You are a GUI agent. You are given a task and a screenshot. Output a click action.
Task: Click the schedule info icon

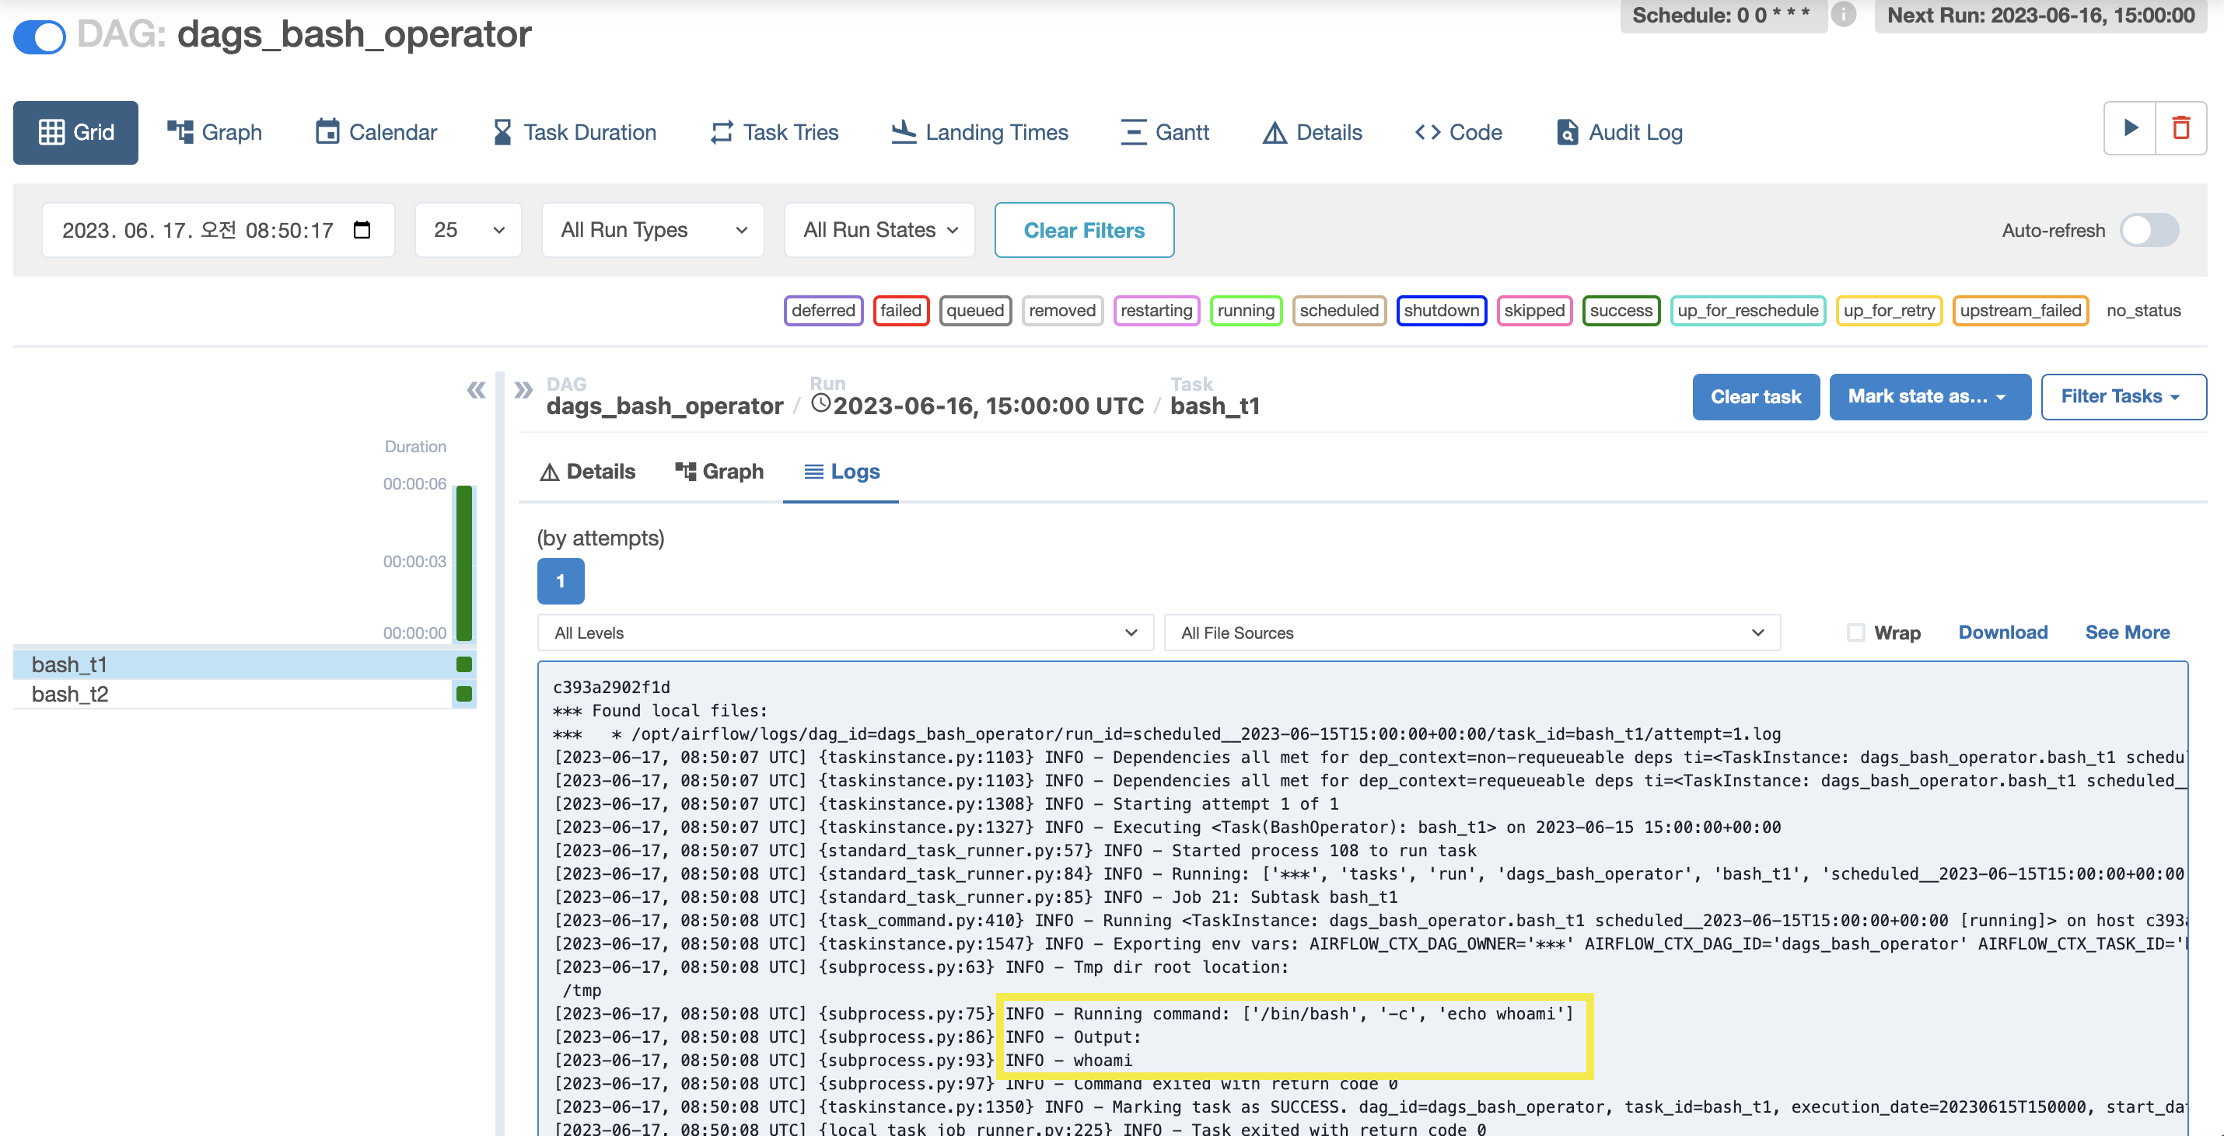(x=1843, y=15)
